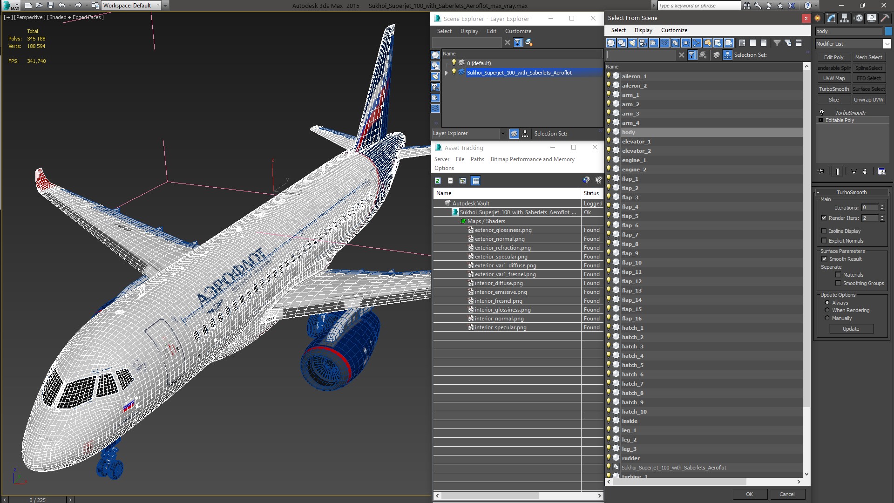Click the object name field containing body
Image resolution: width=894 pixels, height=503 pixels.
pyautogui.click(x=848, y=31)
